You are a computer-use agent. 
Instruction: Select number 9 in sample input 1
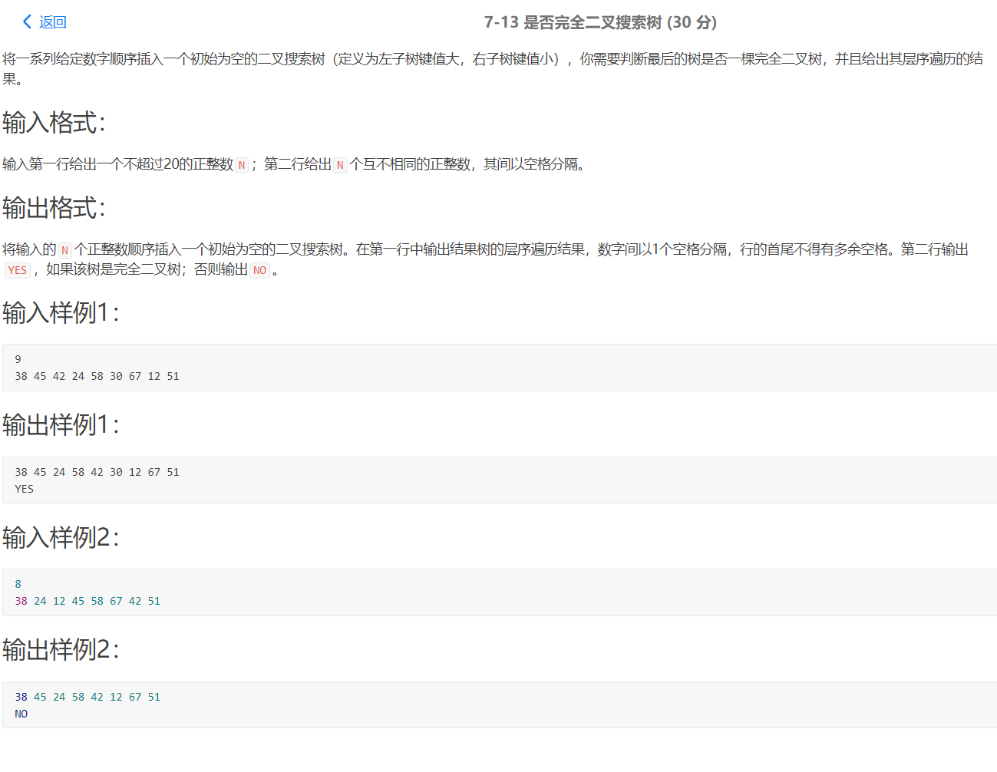point(18,358)
